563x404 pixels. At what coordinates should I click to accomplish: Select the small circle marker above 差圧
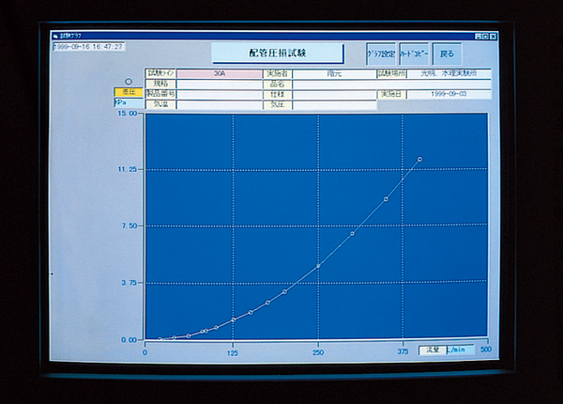[129, 82]
